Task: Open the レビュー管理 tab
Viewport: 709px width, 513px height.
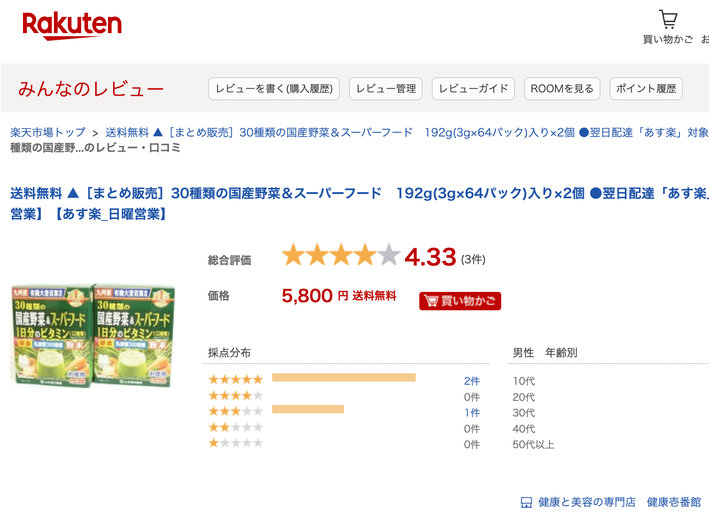Action: [386, 89]
